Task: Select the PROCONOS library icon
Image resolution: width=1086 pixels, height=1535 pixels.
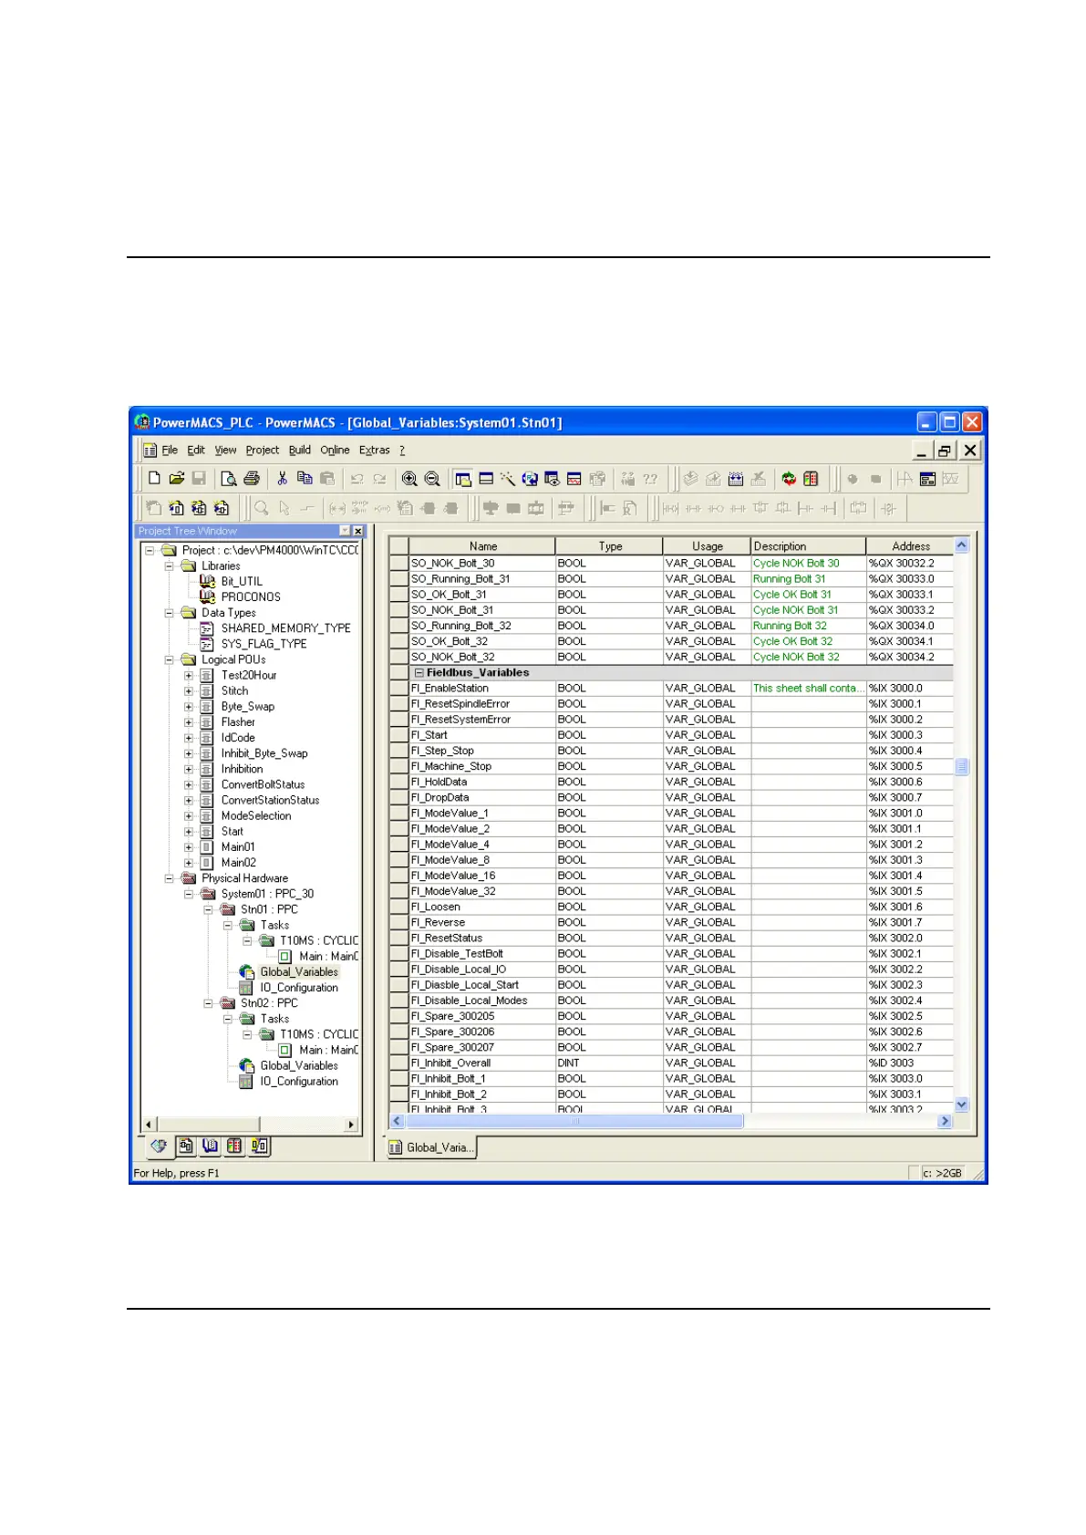Action: pyautogui.click(x=207, y=596)
